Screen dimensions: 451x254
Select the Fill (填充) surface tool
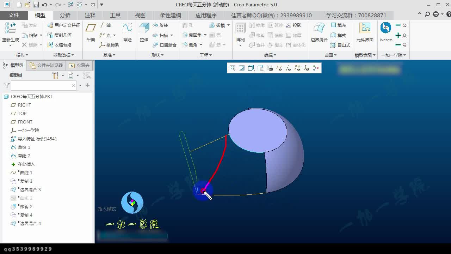(338, 25)
